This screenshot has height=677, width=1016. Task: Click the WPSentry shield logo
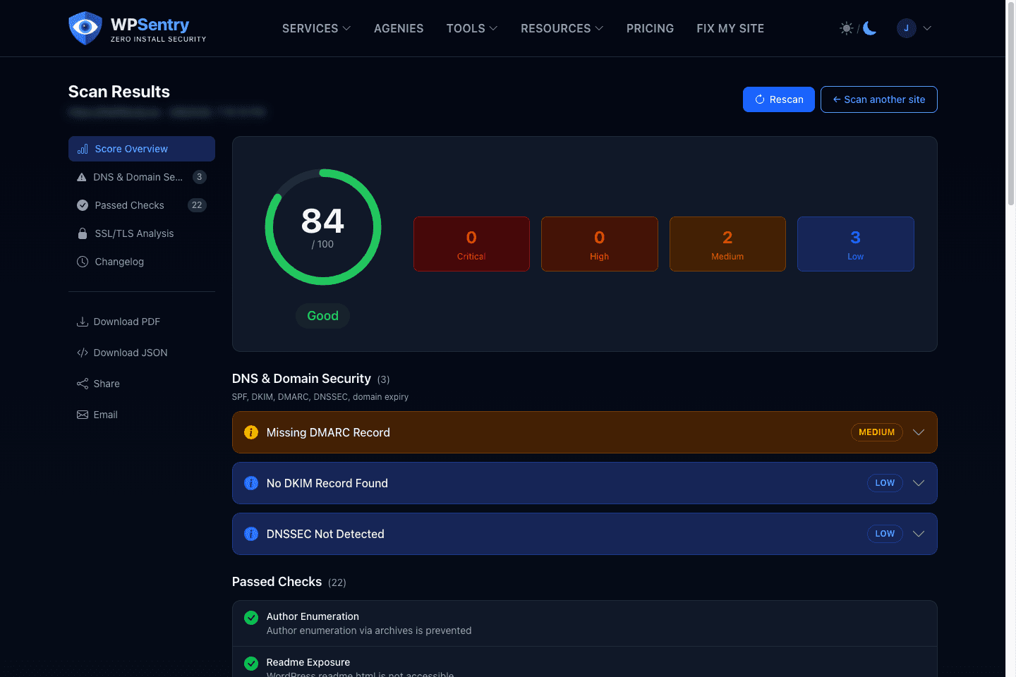(x=85, y=28)
